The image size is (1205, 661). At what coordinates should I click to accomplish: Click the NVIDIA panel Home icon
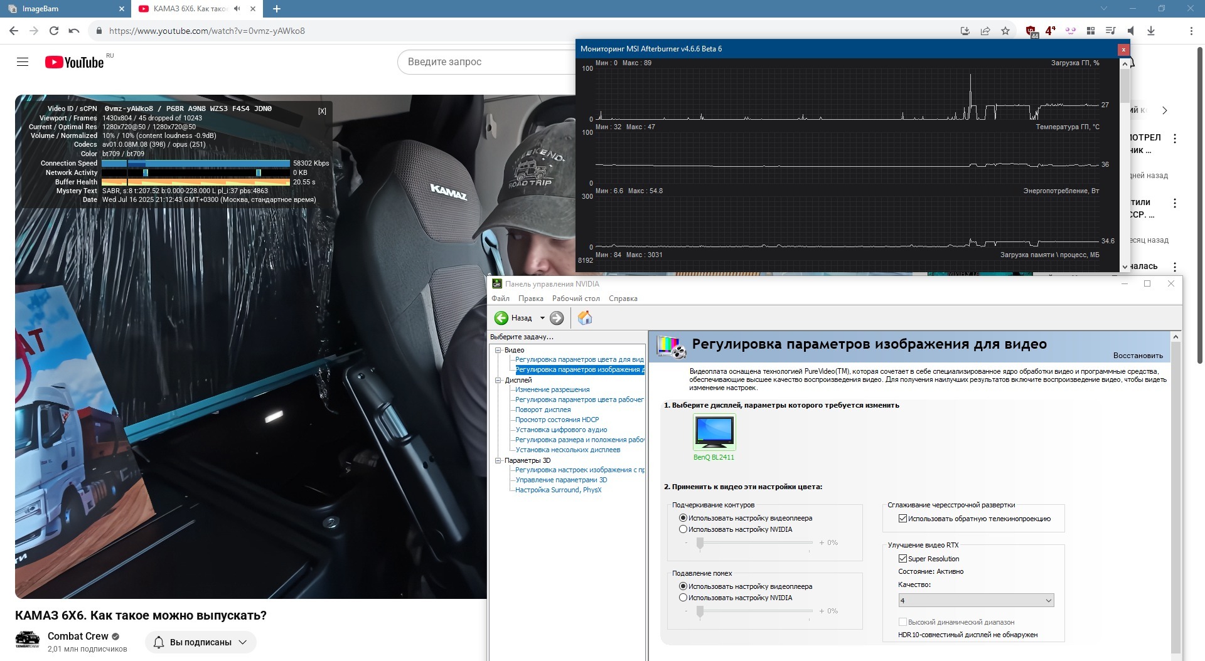pos(584,318)
